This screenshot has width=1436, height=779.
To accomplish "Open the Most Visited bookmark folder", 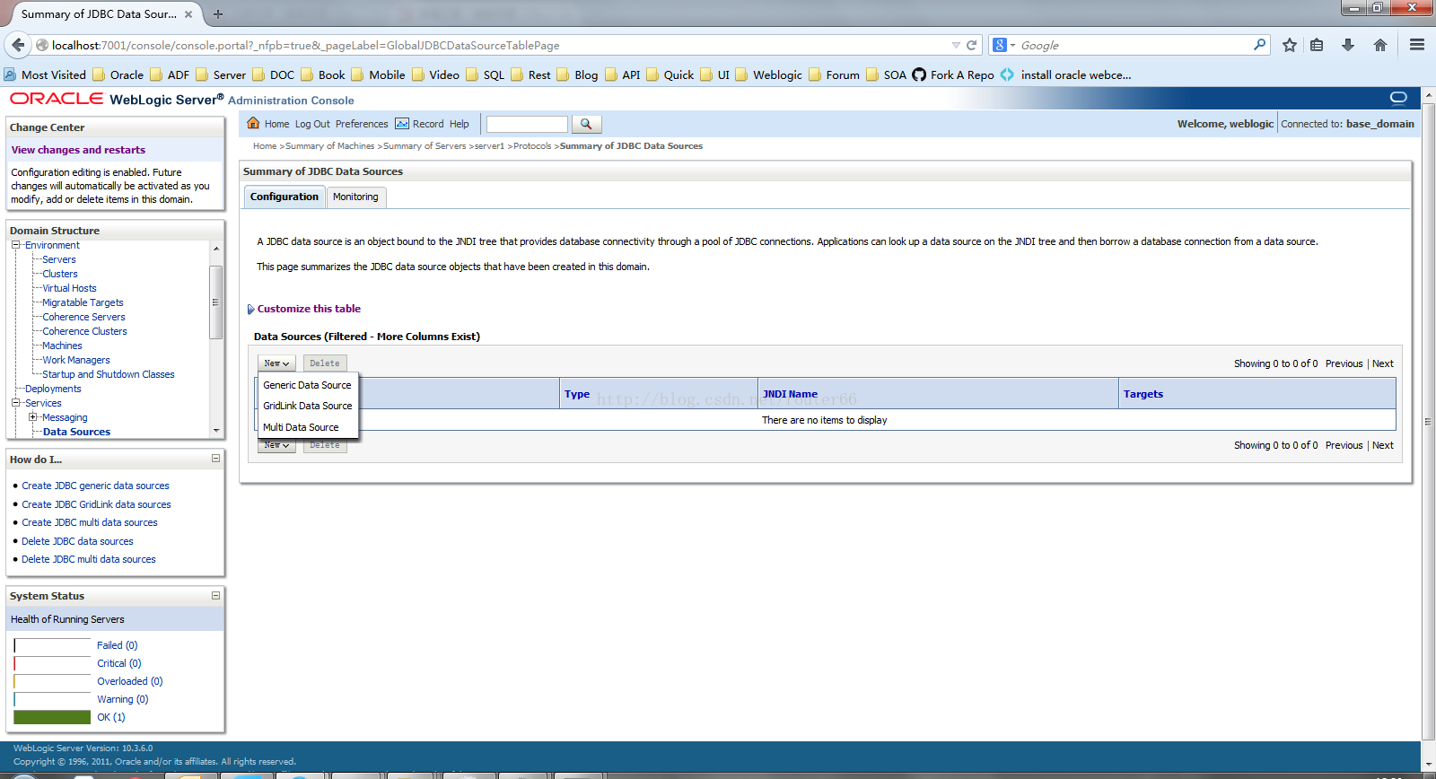I will coord(45,75).
